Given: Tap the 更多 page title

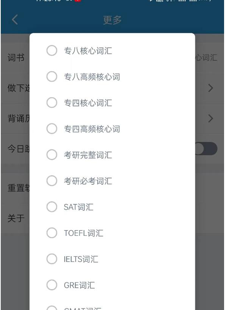Looking at the screenshot, I should 112,20.
